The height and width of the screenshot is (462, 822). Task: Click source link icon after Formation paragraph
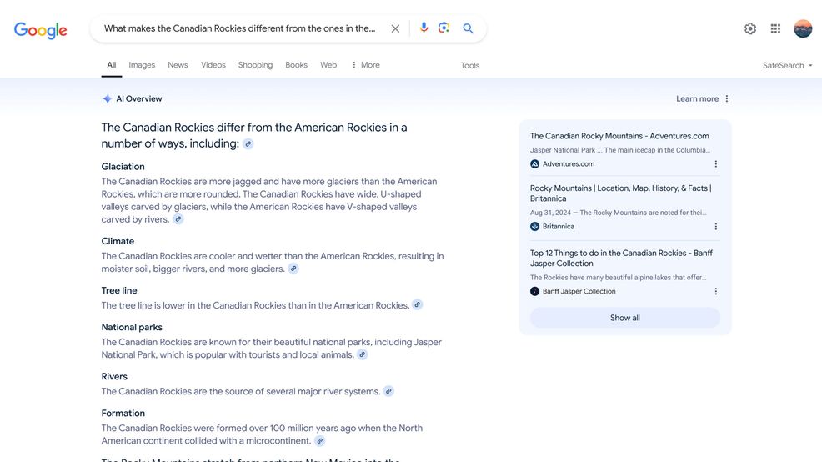click(x=320, y=441)
